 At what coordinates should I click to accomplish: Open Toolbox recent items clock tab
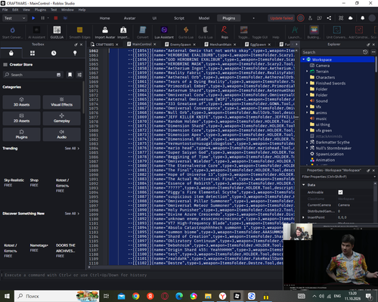54,53
